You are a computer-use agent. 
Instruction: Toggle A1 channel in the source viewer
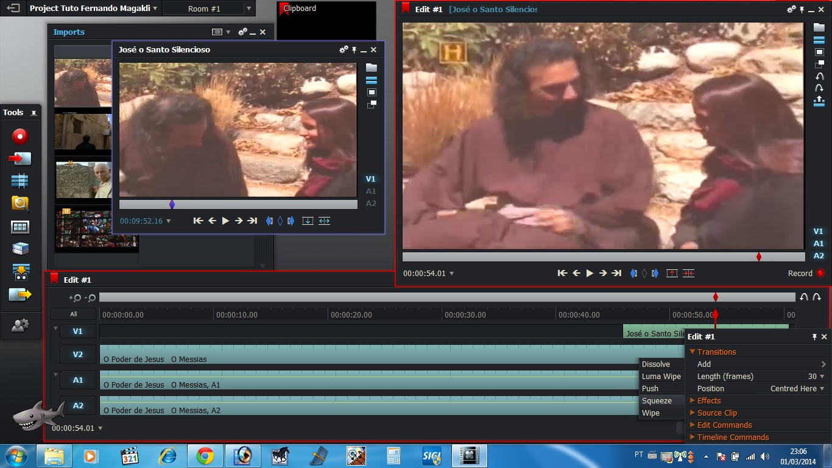click(x=371, y=191)
